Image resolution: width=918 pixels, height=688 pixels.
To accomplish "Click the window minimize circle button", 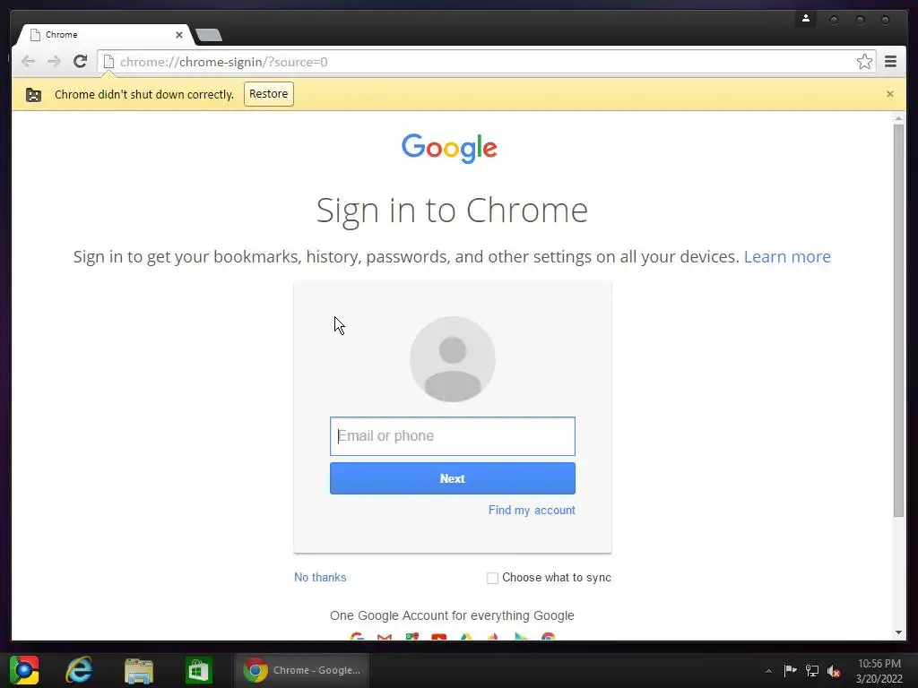I will [834, 21].
